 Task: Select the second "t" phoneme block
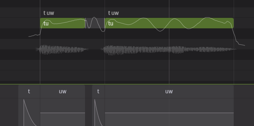[98, 91]
